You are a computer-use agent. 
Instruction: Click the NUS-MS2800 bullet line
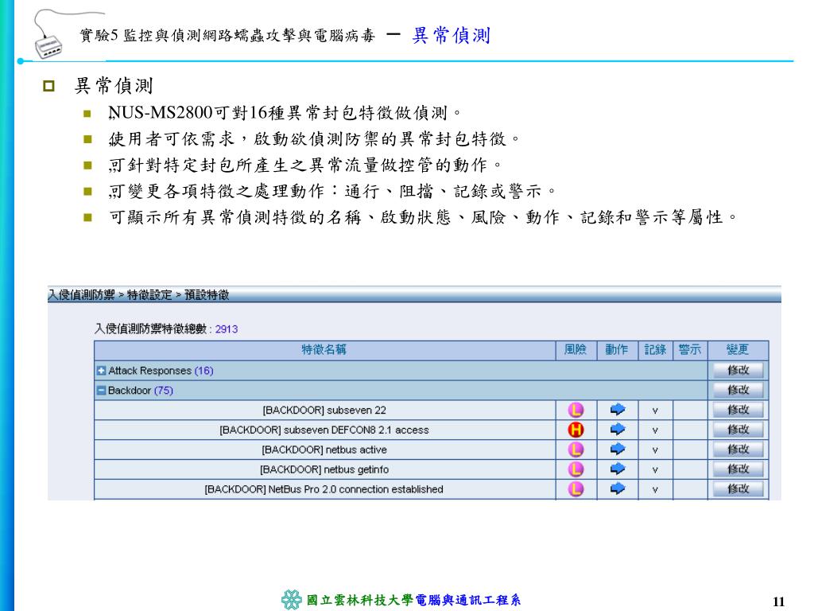tap(285, 112)
